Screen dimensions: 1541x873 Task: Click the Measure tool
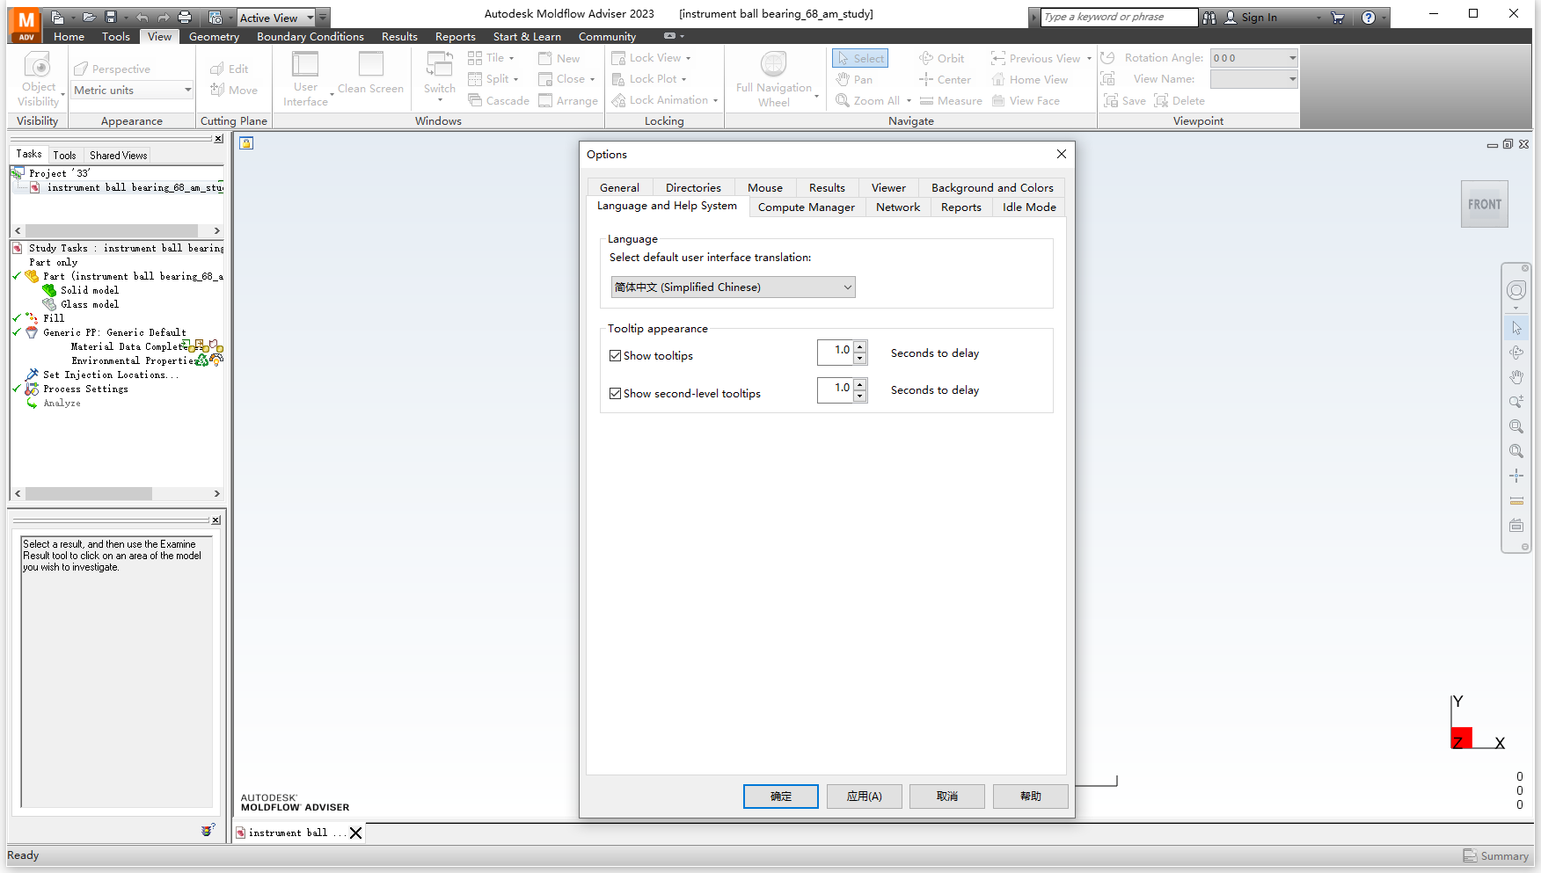(950, 100)
